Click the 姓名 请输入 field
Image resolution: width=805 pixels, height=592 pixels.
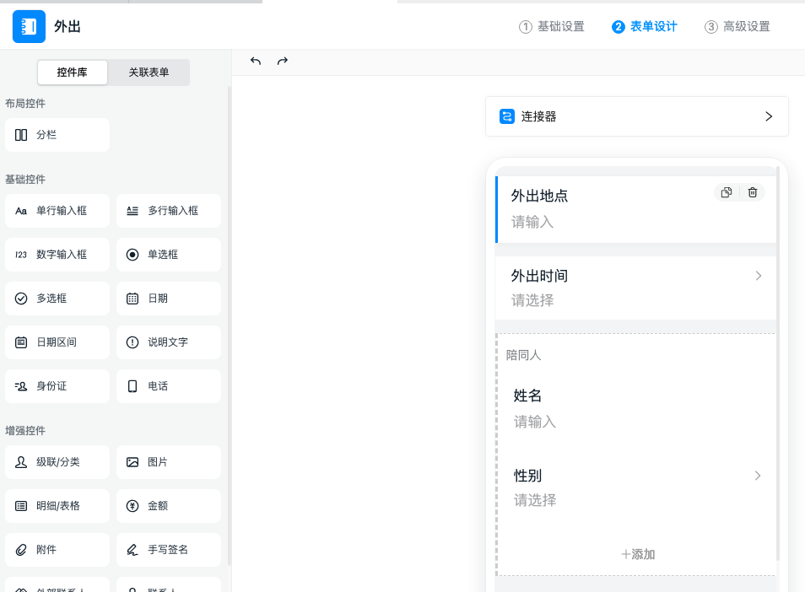[535, 422]
